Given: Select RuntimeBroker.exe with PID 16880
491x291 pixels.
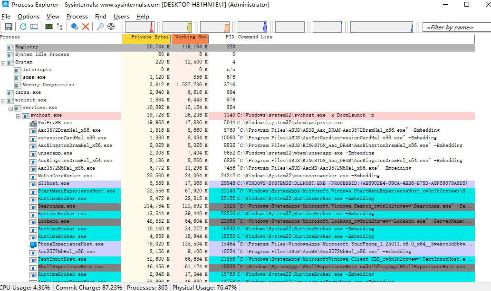Looking at the screenshot, I should coord(237,229).
